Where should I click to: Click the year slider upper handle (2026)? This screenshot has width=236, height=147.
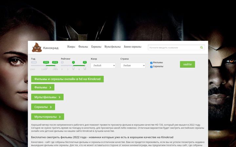(x=55, y=68)
